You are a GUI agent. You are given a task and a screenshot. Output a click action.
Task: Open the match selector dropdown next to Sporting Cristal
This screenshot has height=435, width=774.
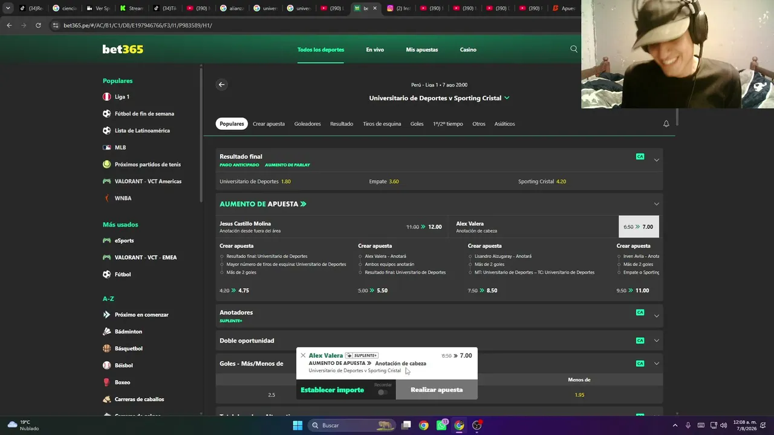click(507, 98)
